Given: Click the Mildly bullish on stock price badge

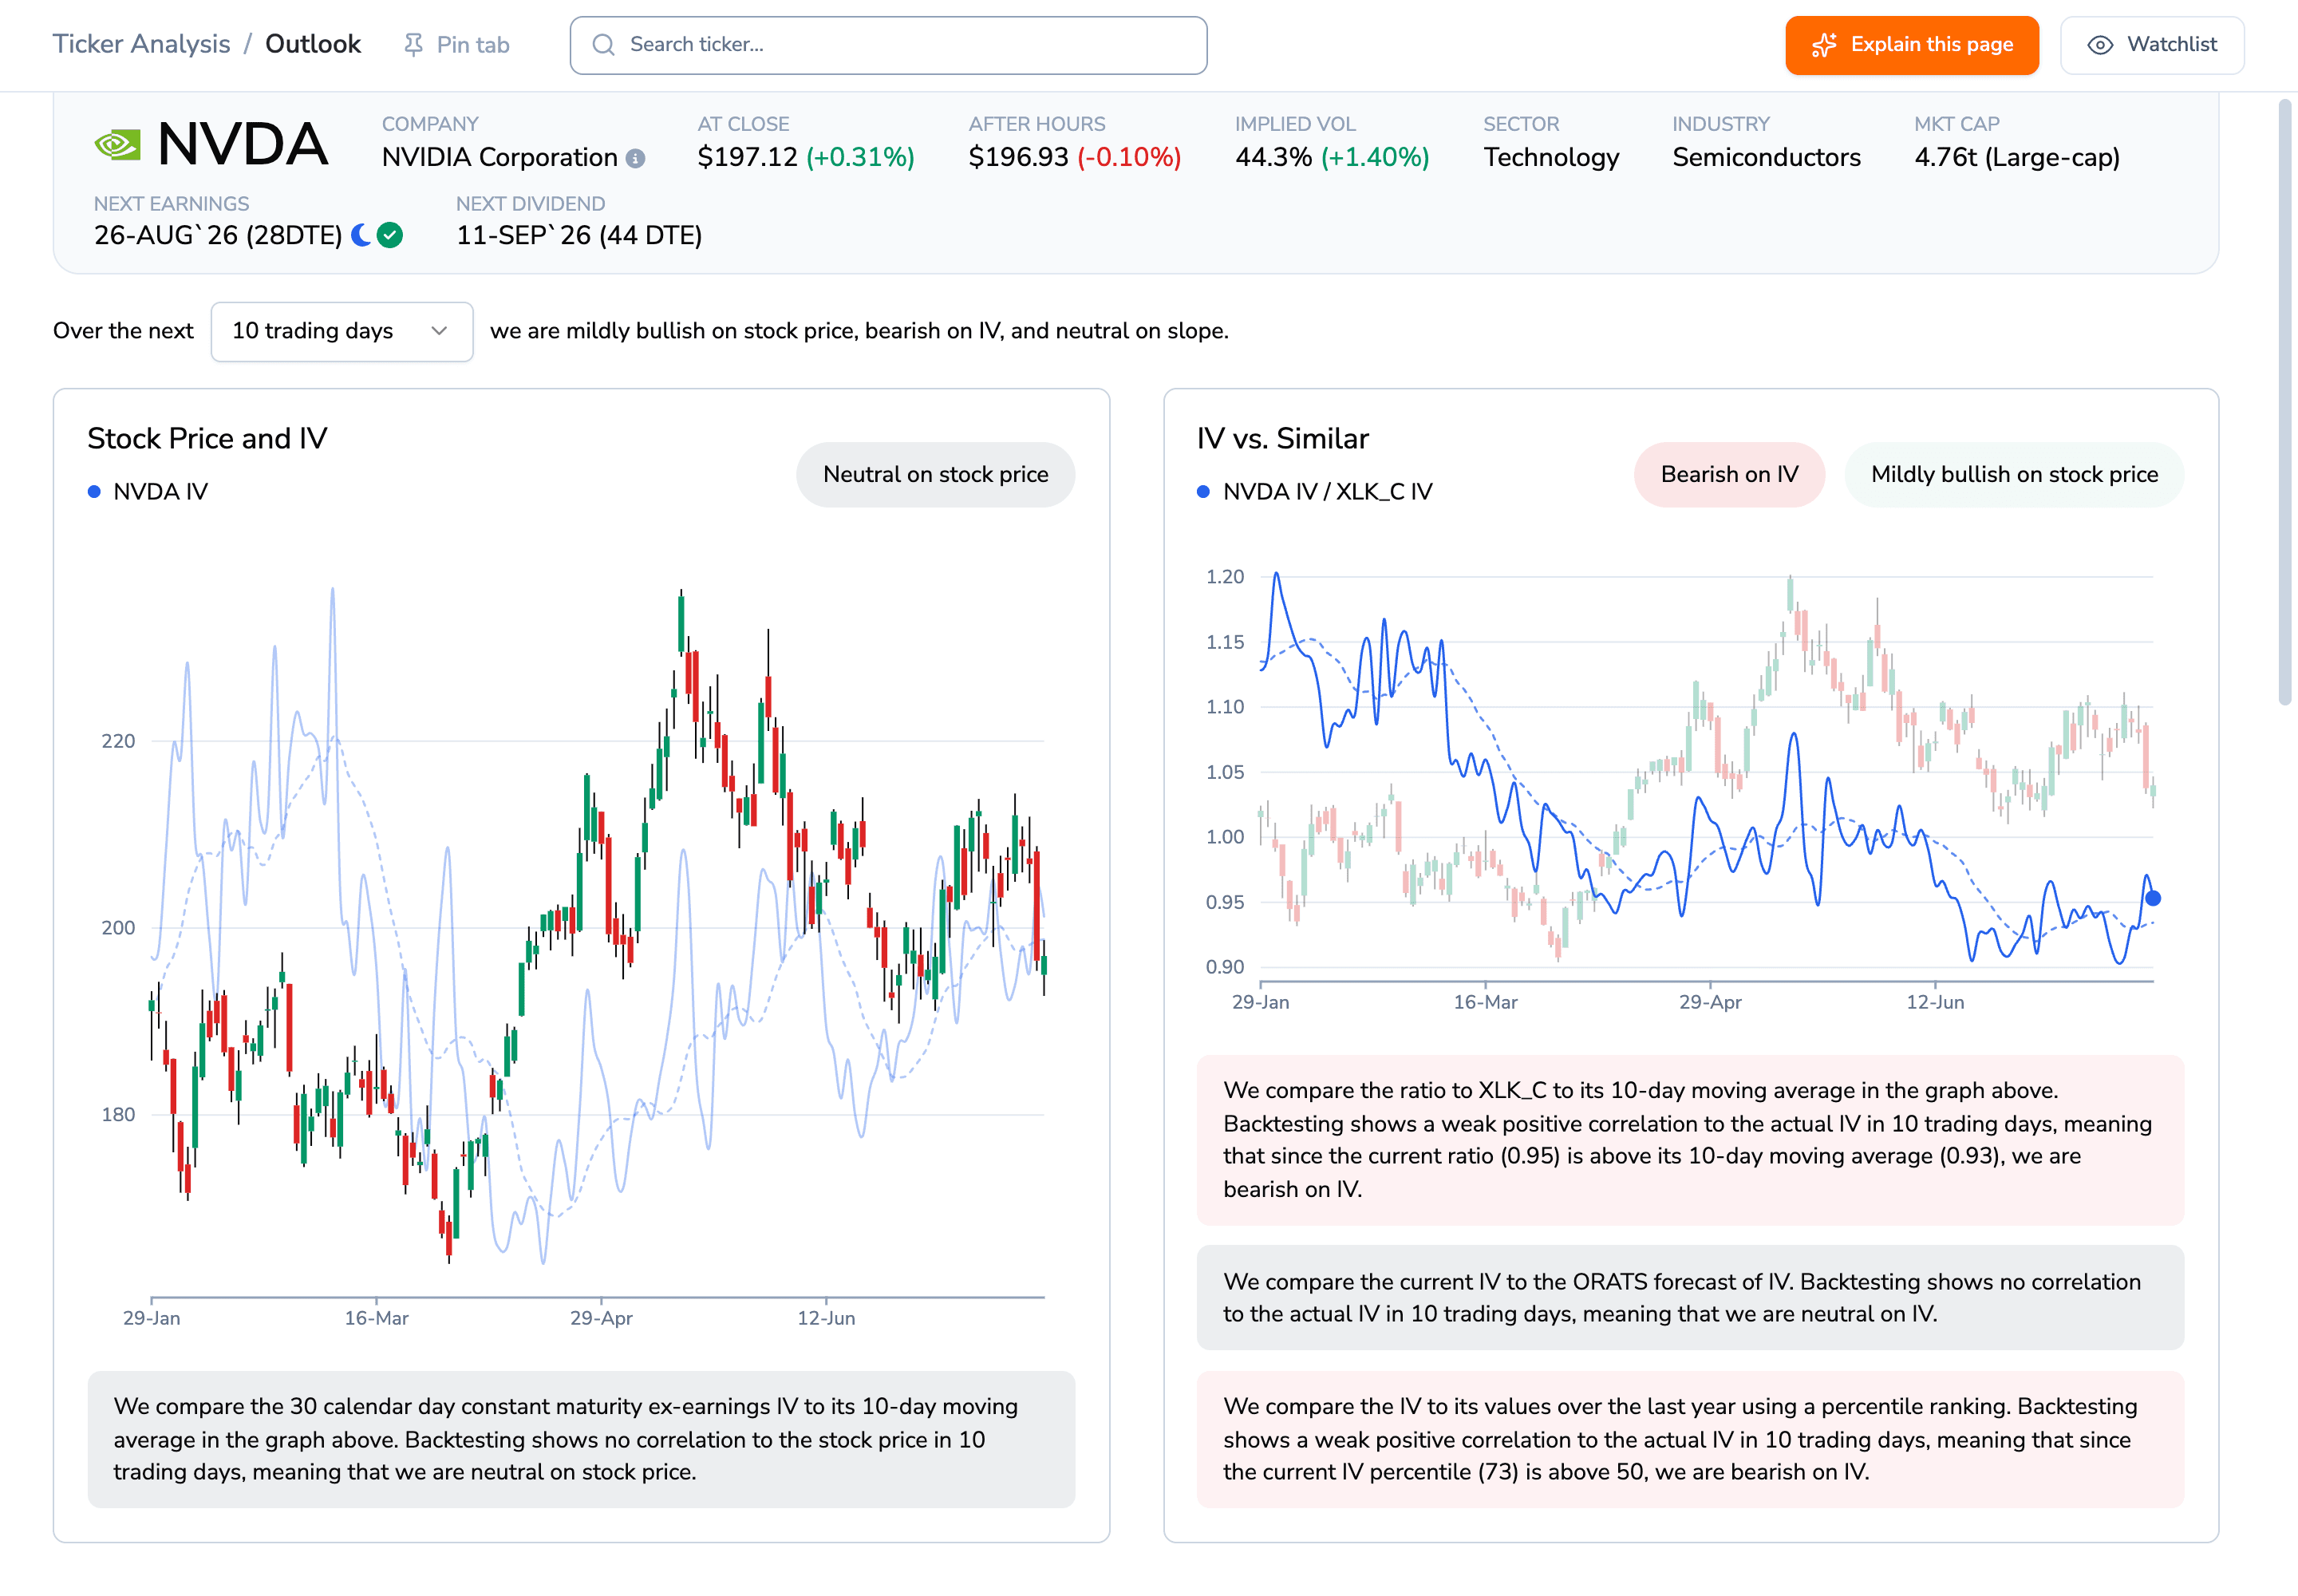Looking at the screenshot, I should [2014, 474].
